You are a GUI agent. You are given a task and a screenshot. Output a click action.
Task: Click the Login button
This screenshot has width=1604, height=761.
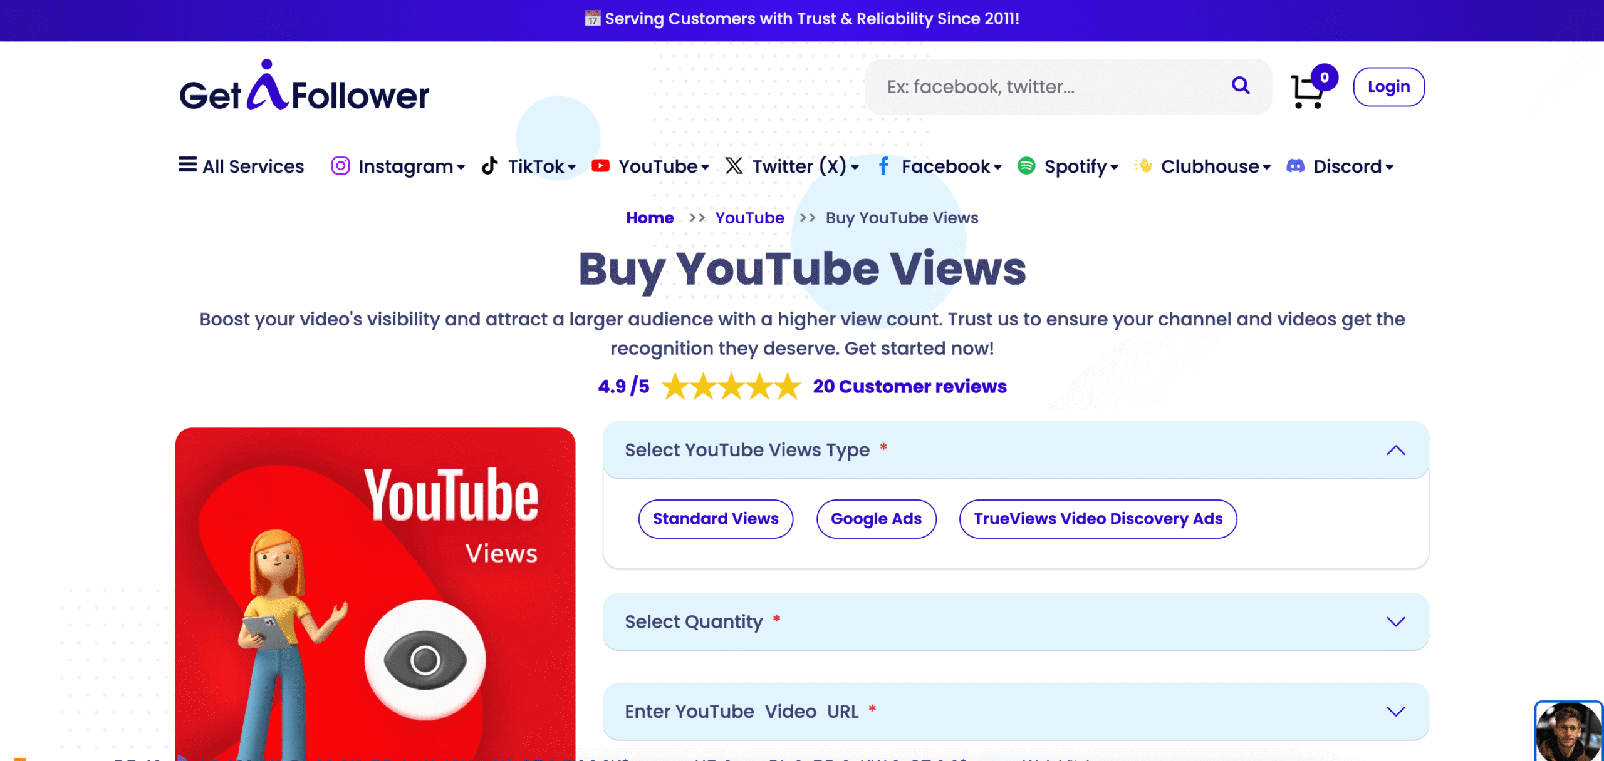(1388, 87)
